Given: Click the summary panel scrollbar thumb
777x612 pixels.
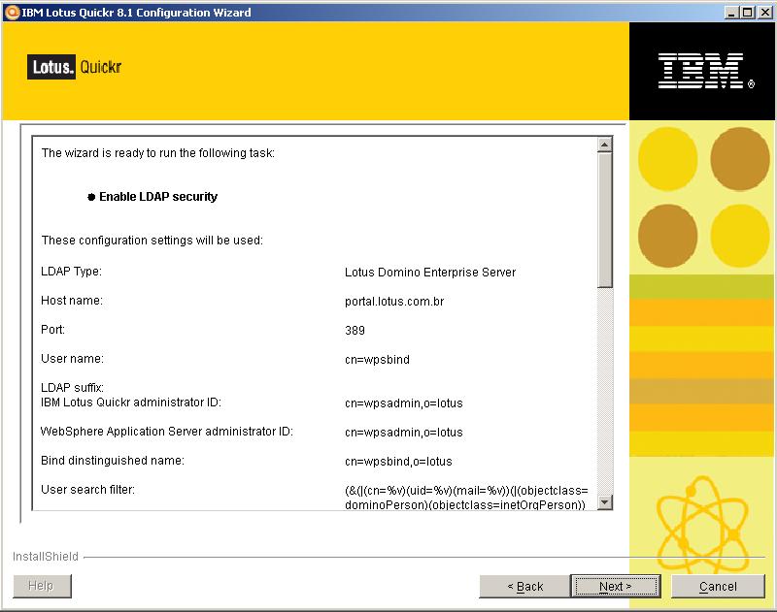Looking at the screenshot, I should (x=604, y=219).
